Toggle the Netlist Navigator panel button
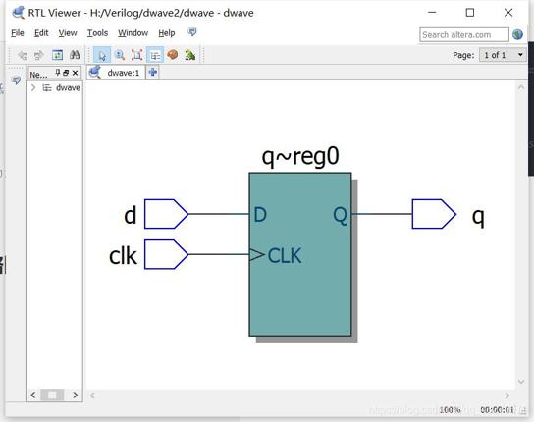Screen dimensions: 534x422 (155, 55)
